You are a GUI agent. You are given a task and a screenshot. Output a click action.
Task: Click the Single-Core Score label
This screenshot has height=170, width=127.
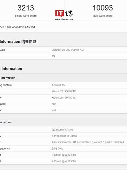pyautogui.click(x=26, y=16)
